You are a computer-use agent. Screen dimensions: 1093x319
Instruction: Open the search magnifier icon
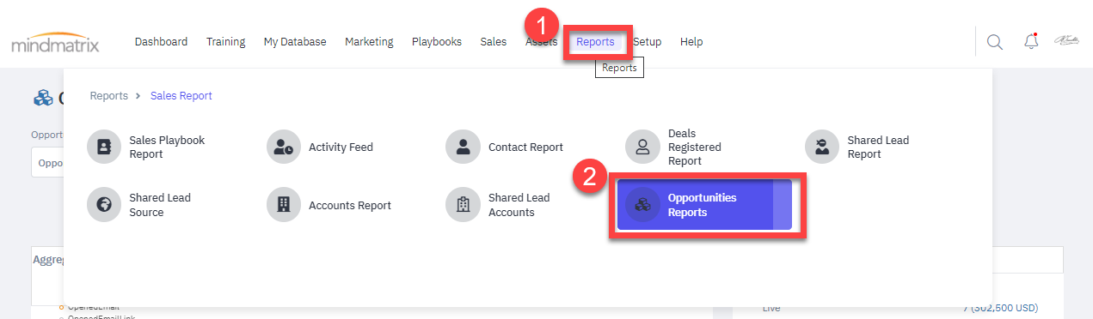(x=995, y=42)
